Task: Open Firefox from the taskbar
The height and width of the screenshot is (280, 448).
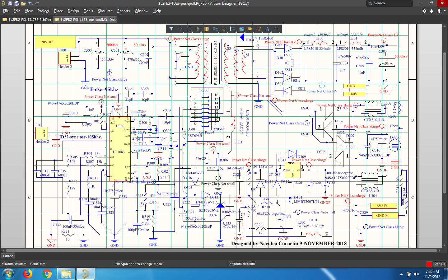Action: tap(28, 274)
